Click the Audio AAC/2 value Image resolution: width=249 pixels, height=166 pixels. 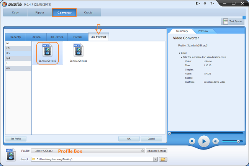pyautogui.click(x=207, y=74)
